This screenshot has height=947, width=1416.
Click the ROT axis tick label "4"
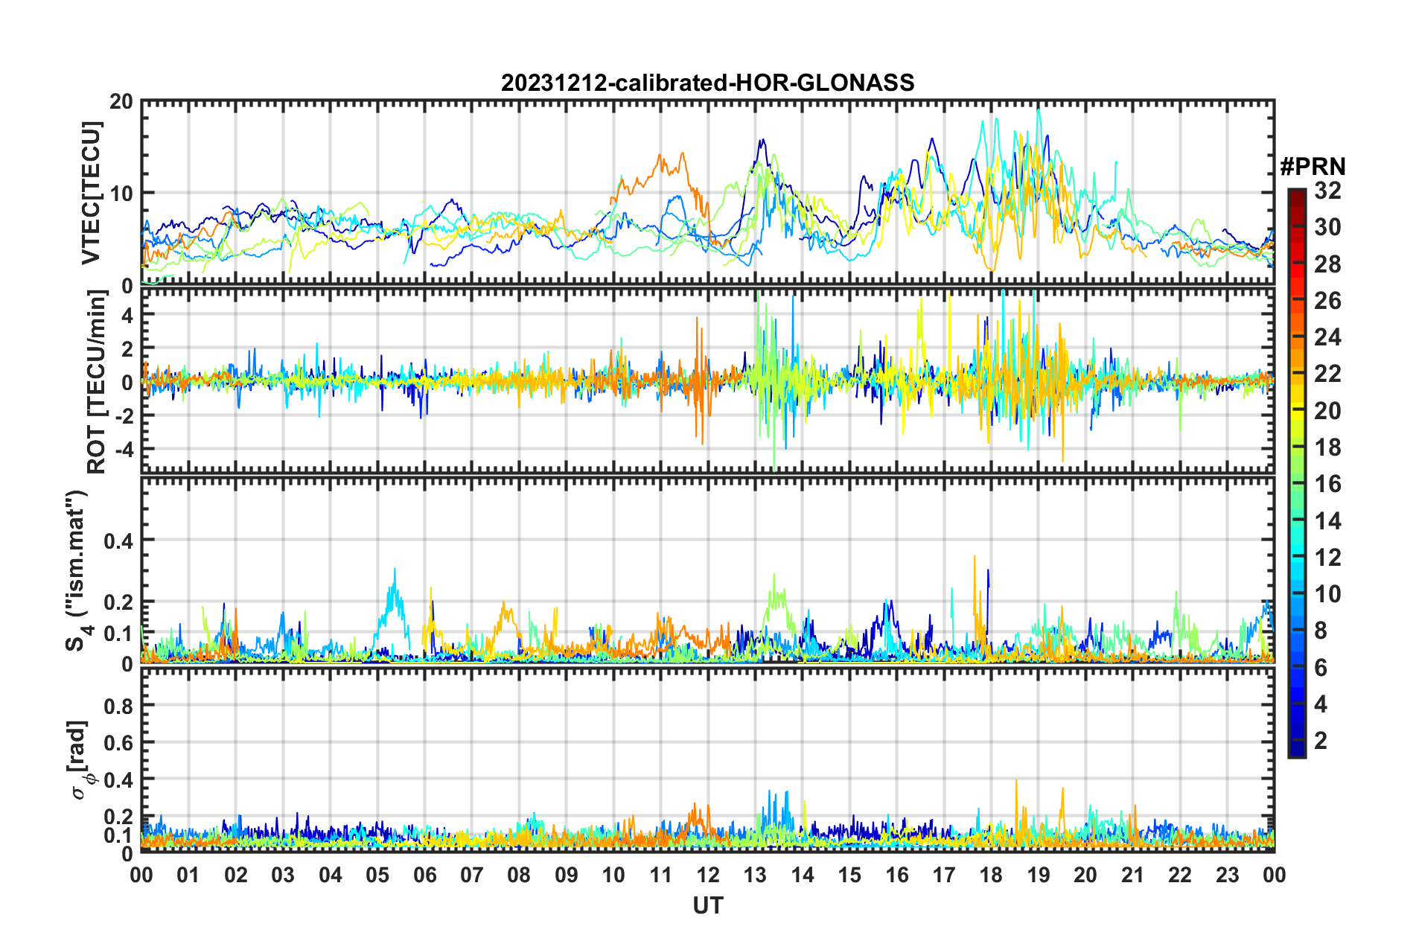click(127, 315)
